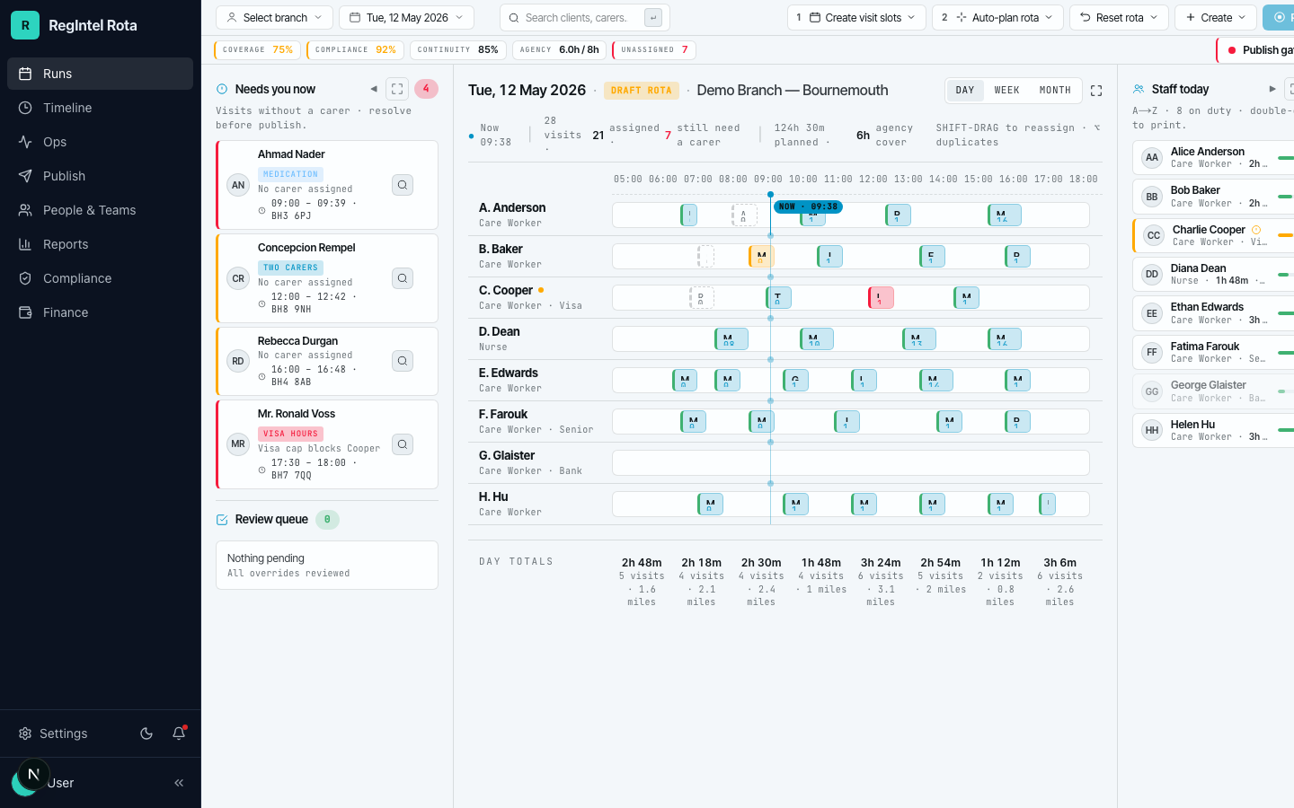Image resolution: width=1294 pixels, height=808 pixels.
Task: Go to Ops in sidebar
Action: click(x=100, y=142)
